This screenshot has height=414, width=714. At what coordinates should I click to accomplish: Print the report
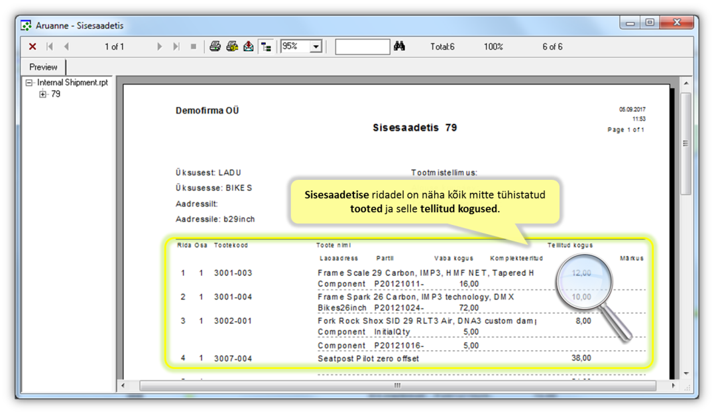tap(215, 46)
